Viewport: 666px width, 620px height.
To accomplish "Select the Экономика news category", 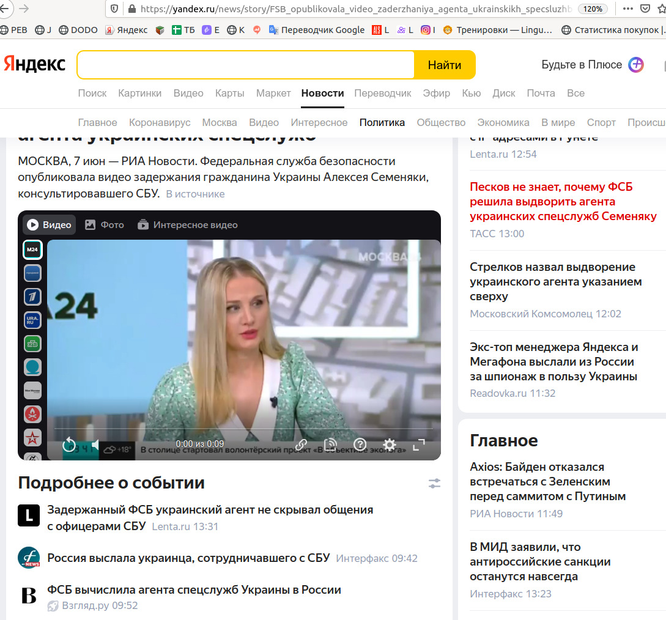I will [x=503, y=122].
